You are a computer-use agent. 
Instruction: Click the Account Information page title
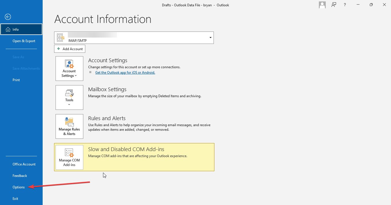[x=103, y=19]
